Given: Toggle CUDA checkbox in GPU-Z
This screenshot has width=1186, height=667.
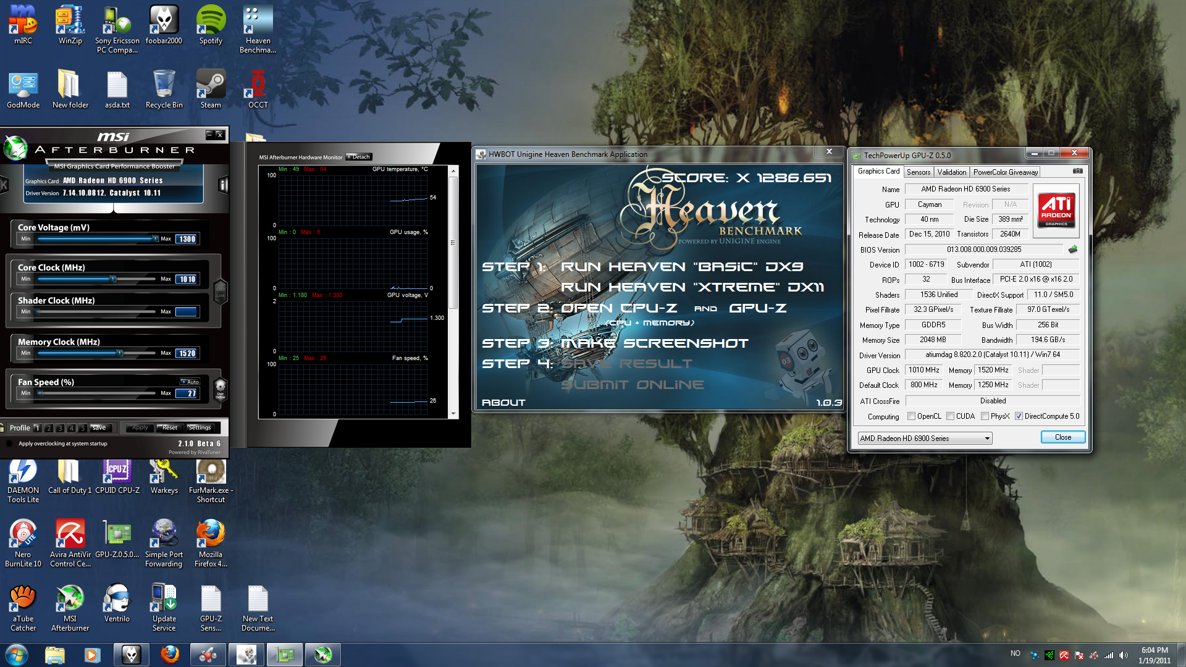Looking at the screenshot, I should (x=950, y=416).
